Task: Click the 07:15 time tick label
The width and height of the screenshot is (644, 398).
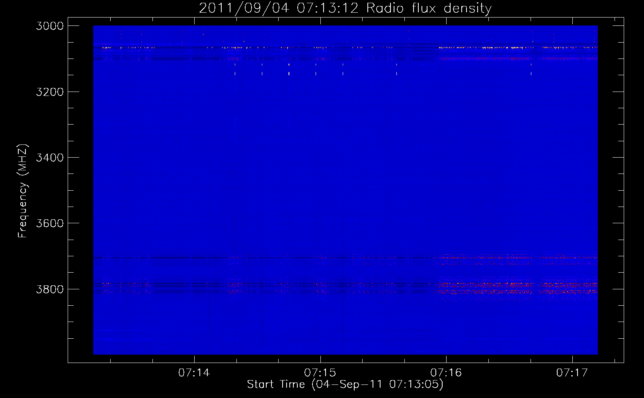Action: [x=320, y=373]
